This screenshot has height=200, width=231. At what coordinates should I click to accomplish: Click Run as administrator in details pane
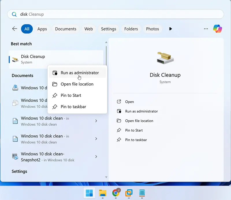pos(141,111)
